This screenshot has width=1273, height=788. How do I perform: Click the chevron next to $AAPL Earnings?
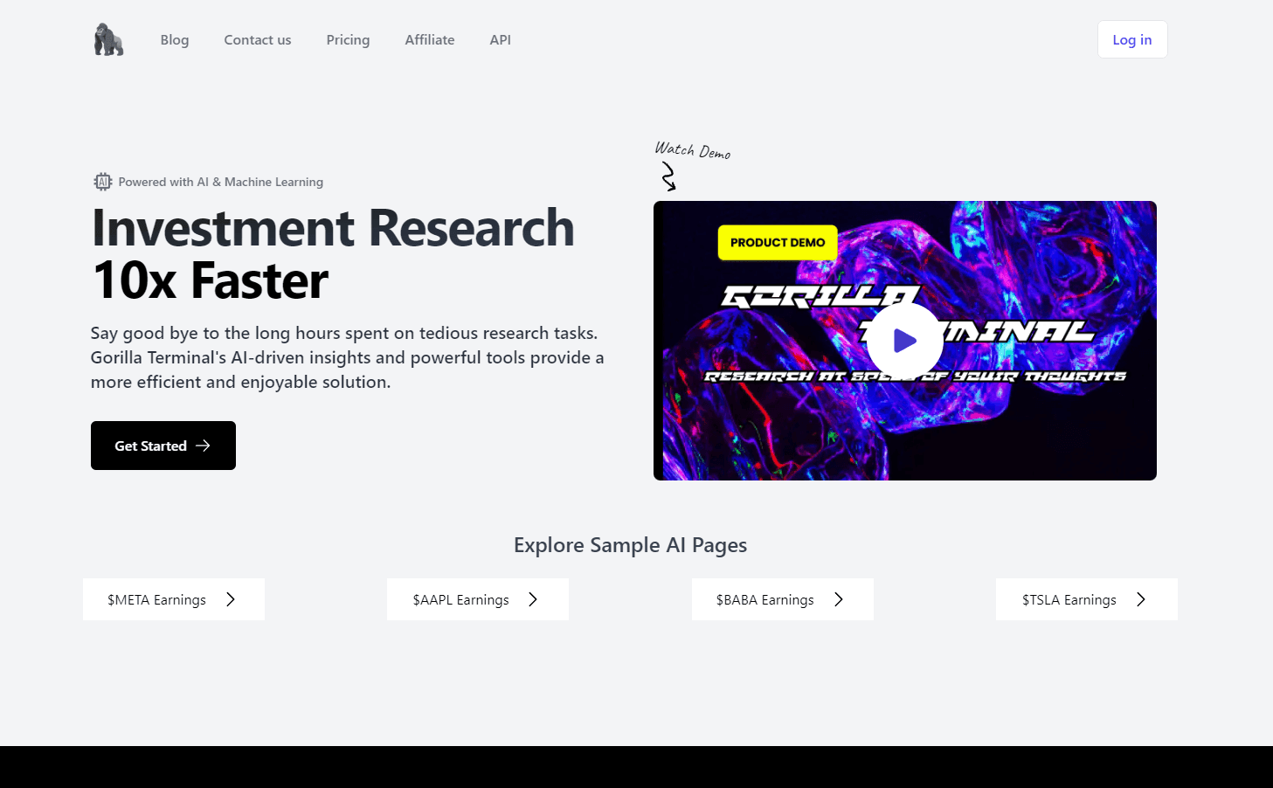[x=533, y=599]
